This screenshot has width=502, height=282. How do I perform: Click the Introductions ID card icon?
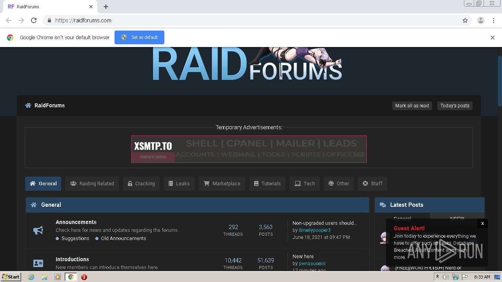tap(38, 263)
